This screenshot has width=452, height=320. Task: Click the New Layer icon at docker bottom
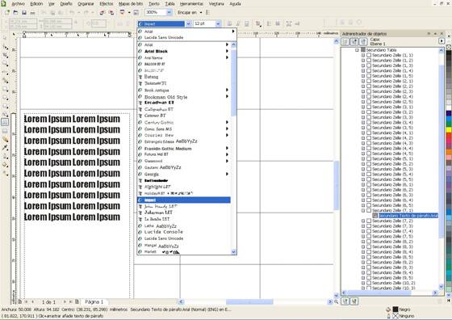[x=345, y=301]
